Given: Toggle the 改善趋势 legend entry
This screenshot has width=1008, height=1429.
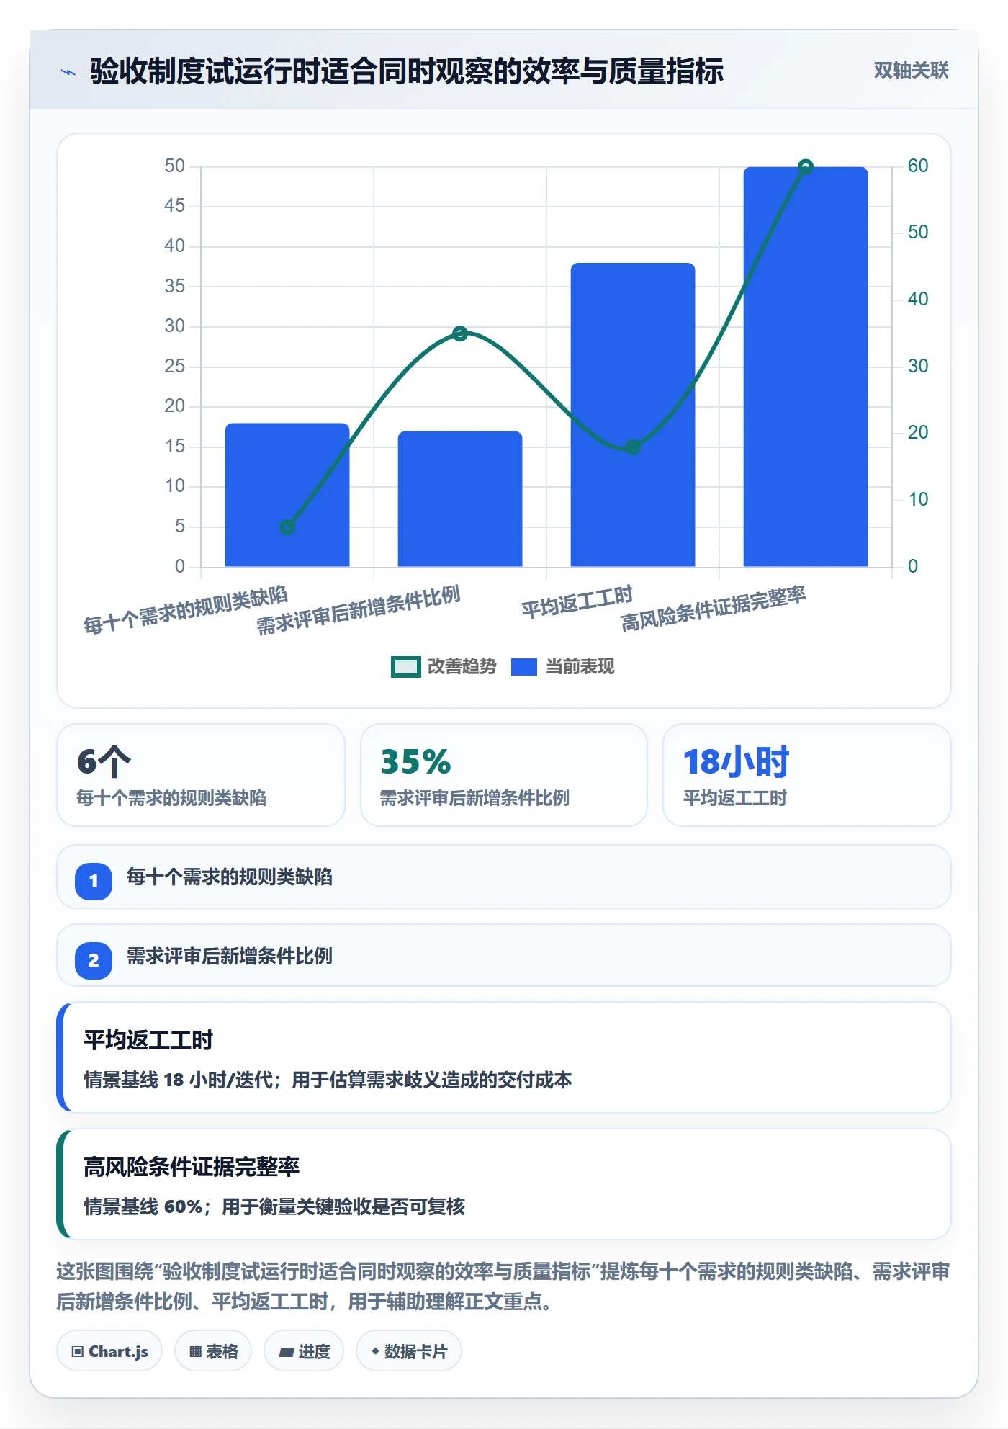Looking at the screenshot, I should (x=444, y=667).
